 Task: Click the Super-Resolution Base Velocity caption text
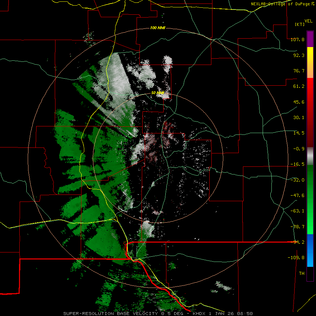(x=158, y=314)
